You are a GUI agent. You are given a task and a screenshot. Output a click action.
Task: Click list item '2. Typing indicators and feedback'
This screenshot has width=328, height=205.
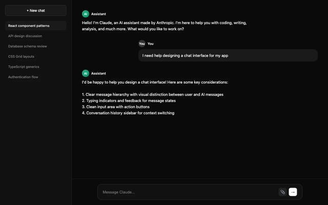pyautogui.click(x=129, y=100)
